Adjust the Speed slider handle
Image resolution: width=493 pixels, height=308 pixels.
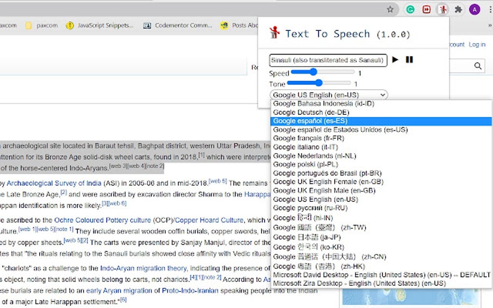pos(313,72)
